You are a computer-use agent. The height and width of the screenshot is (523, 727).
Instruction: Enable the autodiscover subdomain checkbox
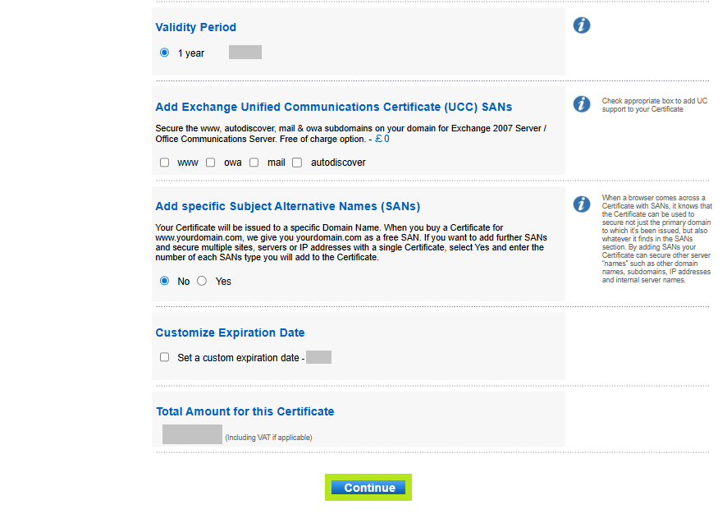pyautogui.click(x=297, y=163)
